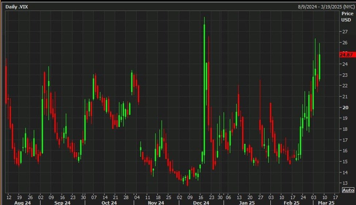Click the Auto scale button

(x=348, y=190)
